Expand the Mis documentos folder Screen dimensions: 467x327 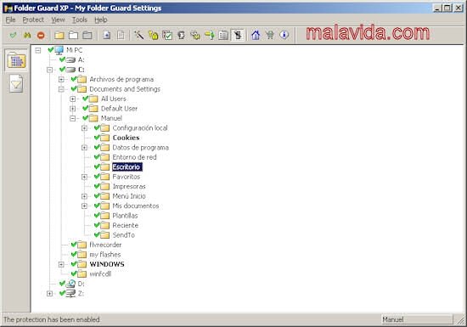pos(84,206)
